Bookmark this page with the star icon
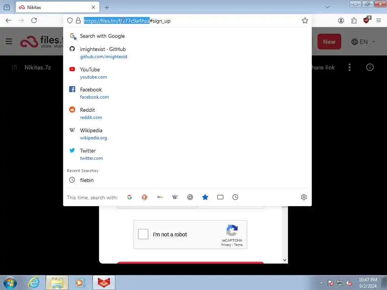Screen dimensions: 387x290 [x=305, y=20]
